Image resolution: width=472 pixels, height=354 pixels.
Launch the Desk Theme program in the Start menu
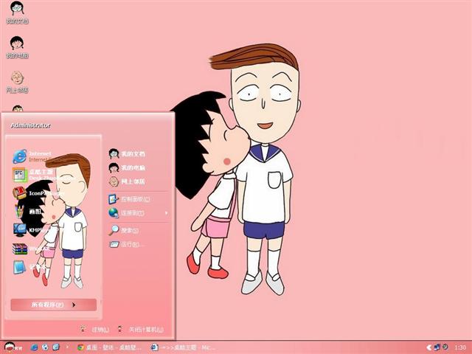[33, 175]
